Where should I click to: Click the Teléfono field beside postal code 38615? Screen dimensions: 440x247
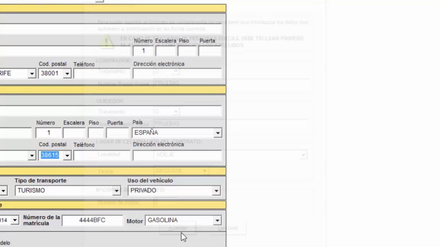[x=84, y=155]
